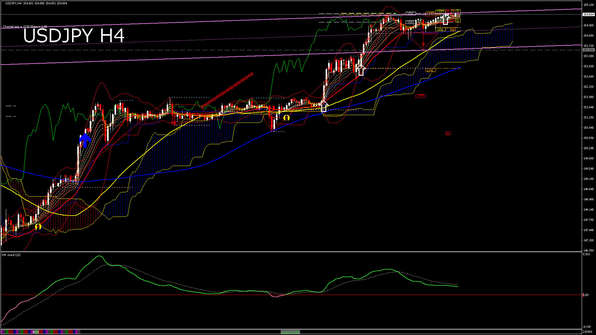Screen dimensions: 596x335
Task: Click the white up arrow near 151.64
Action: pyautogui.click(x=324, y=106)
